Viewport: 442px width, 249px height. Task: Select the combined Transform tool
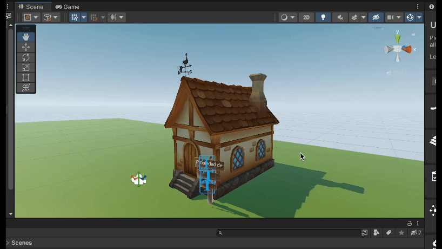tap(26, 87)
